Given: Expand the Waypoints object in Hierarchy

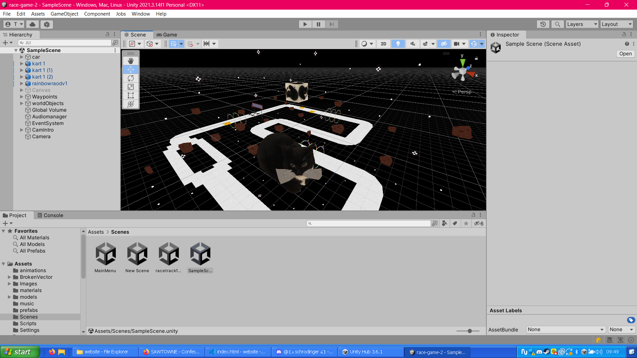Looking at the screenshot, I should click(22, 97).
